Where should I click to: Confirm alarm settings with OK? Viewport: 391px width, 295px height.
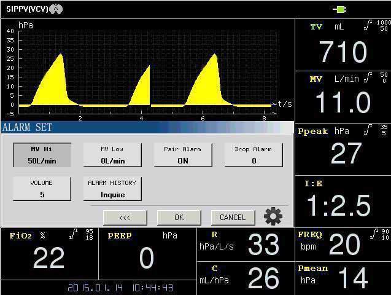[x=179, y=218]
